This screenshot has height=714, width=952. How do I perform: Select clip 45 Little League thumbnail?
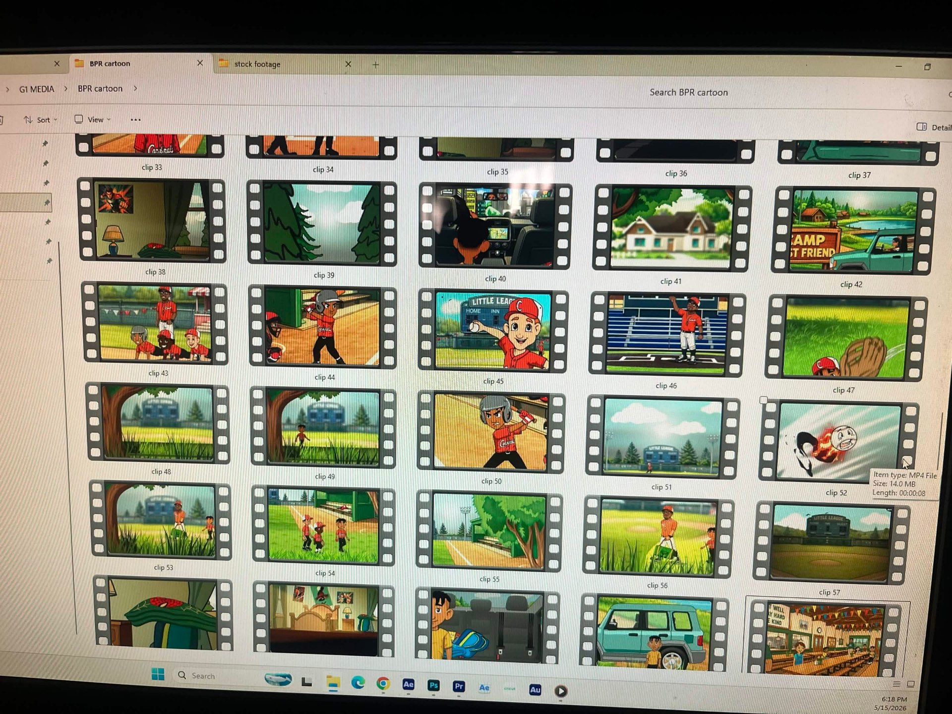click(493, 330)
